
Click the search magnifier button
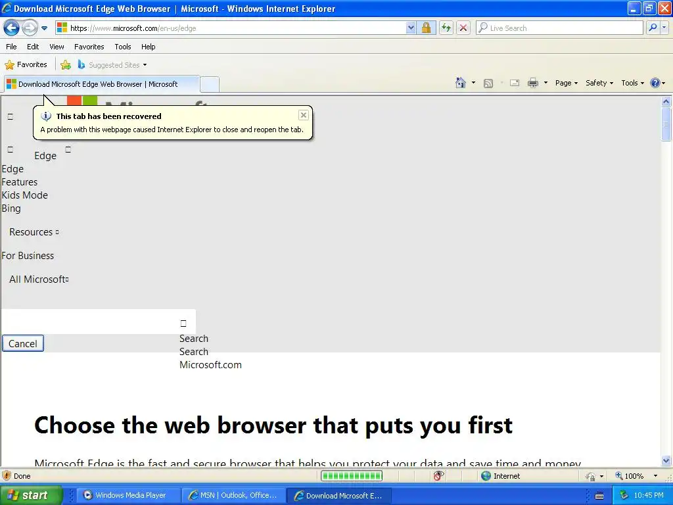[653, 28]
